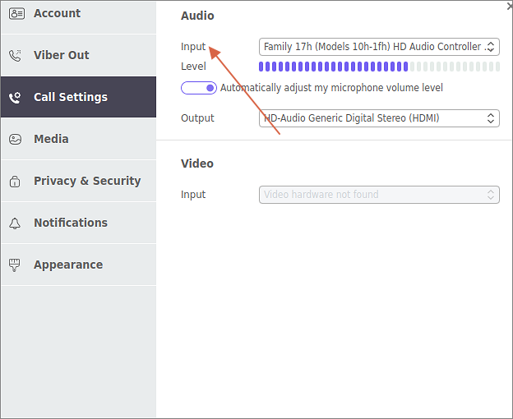Click the microphone Level meter bar
The image size is (513, 419).
378,67
